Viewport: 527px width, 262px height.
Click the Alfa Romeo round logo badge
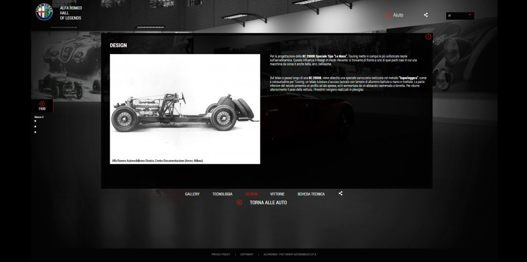pyautogui.click(x=44, y=12)
